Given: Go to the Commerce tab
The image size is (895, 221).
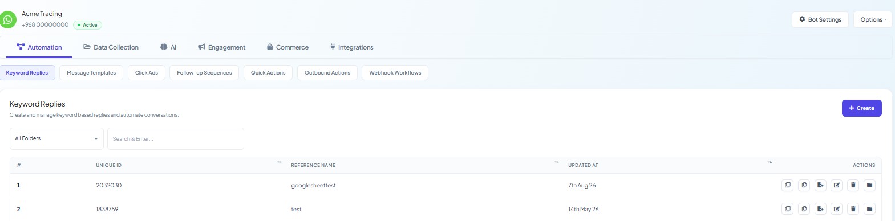Looking at the screenshot, I should (x=287, y=47).
